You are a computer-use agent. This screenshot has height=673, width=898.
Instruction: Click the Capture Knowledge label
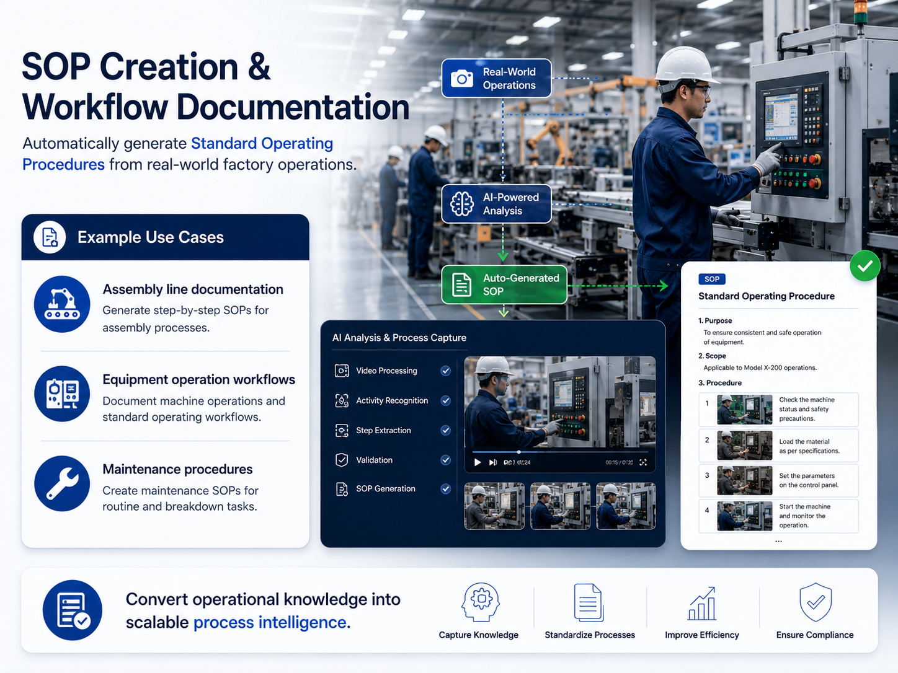pyautogui.click(x=479, y=635)
